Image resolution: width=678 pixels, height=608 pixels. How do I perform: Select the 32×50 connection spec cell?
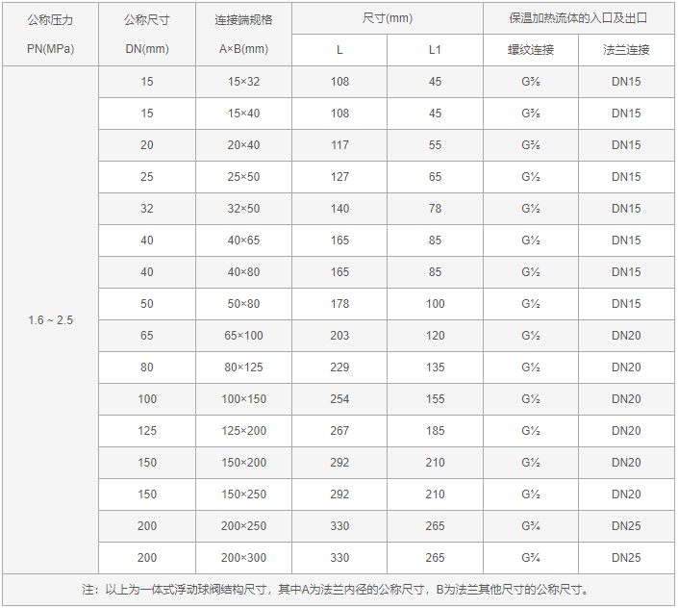243,209
